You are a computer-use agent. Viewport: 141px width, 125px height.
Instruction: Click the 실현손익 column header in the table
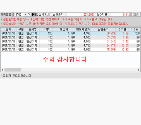[x=103, y=29]
